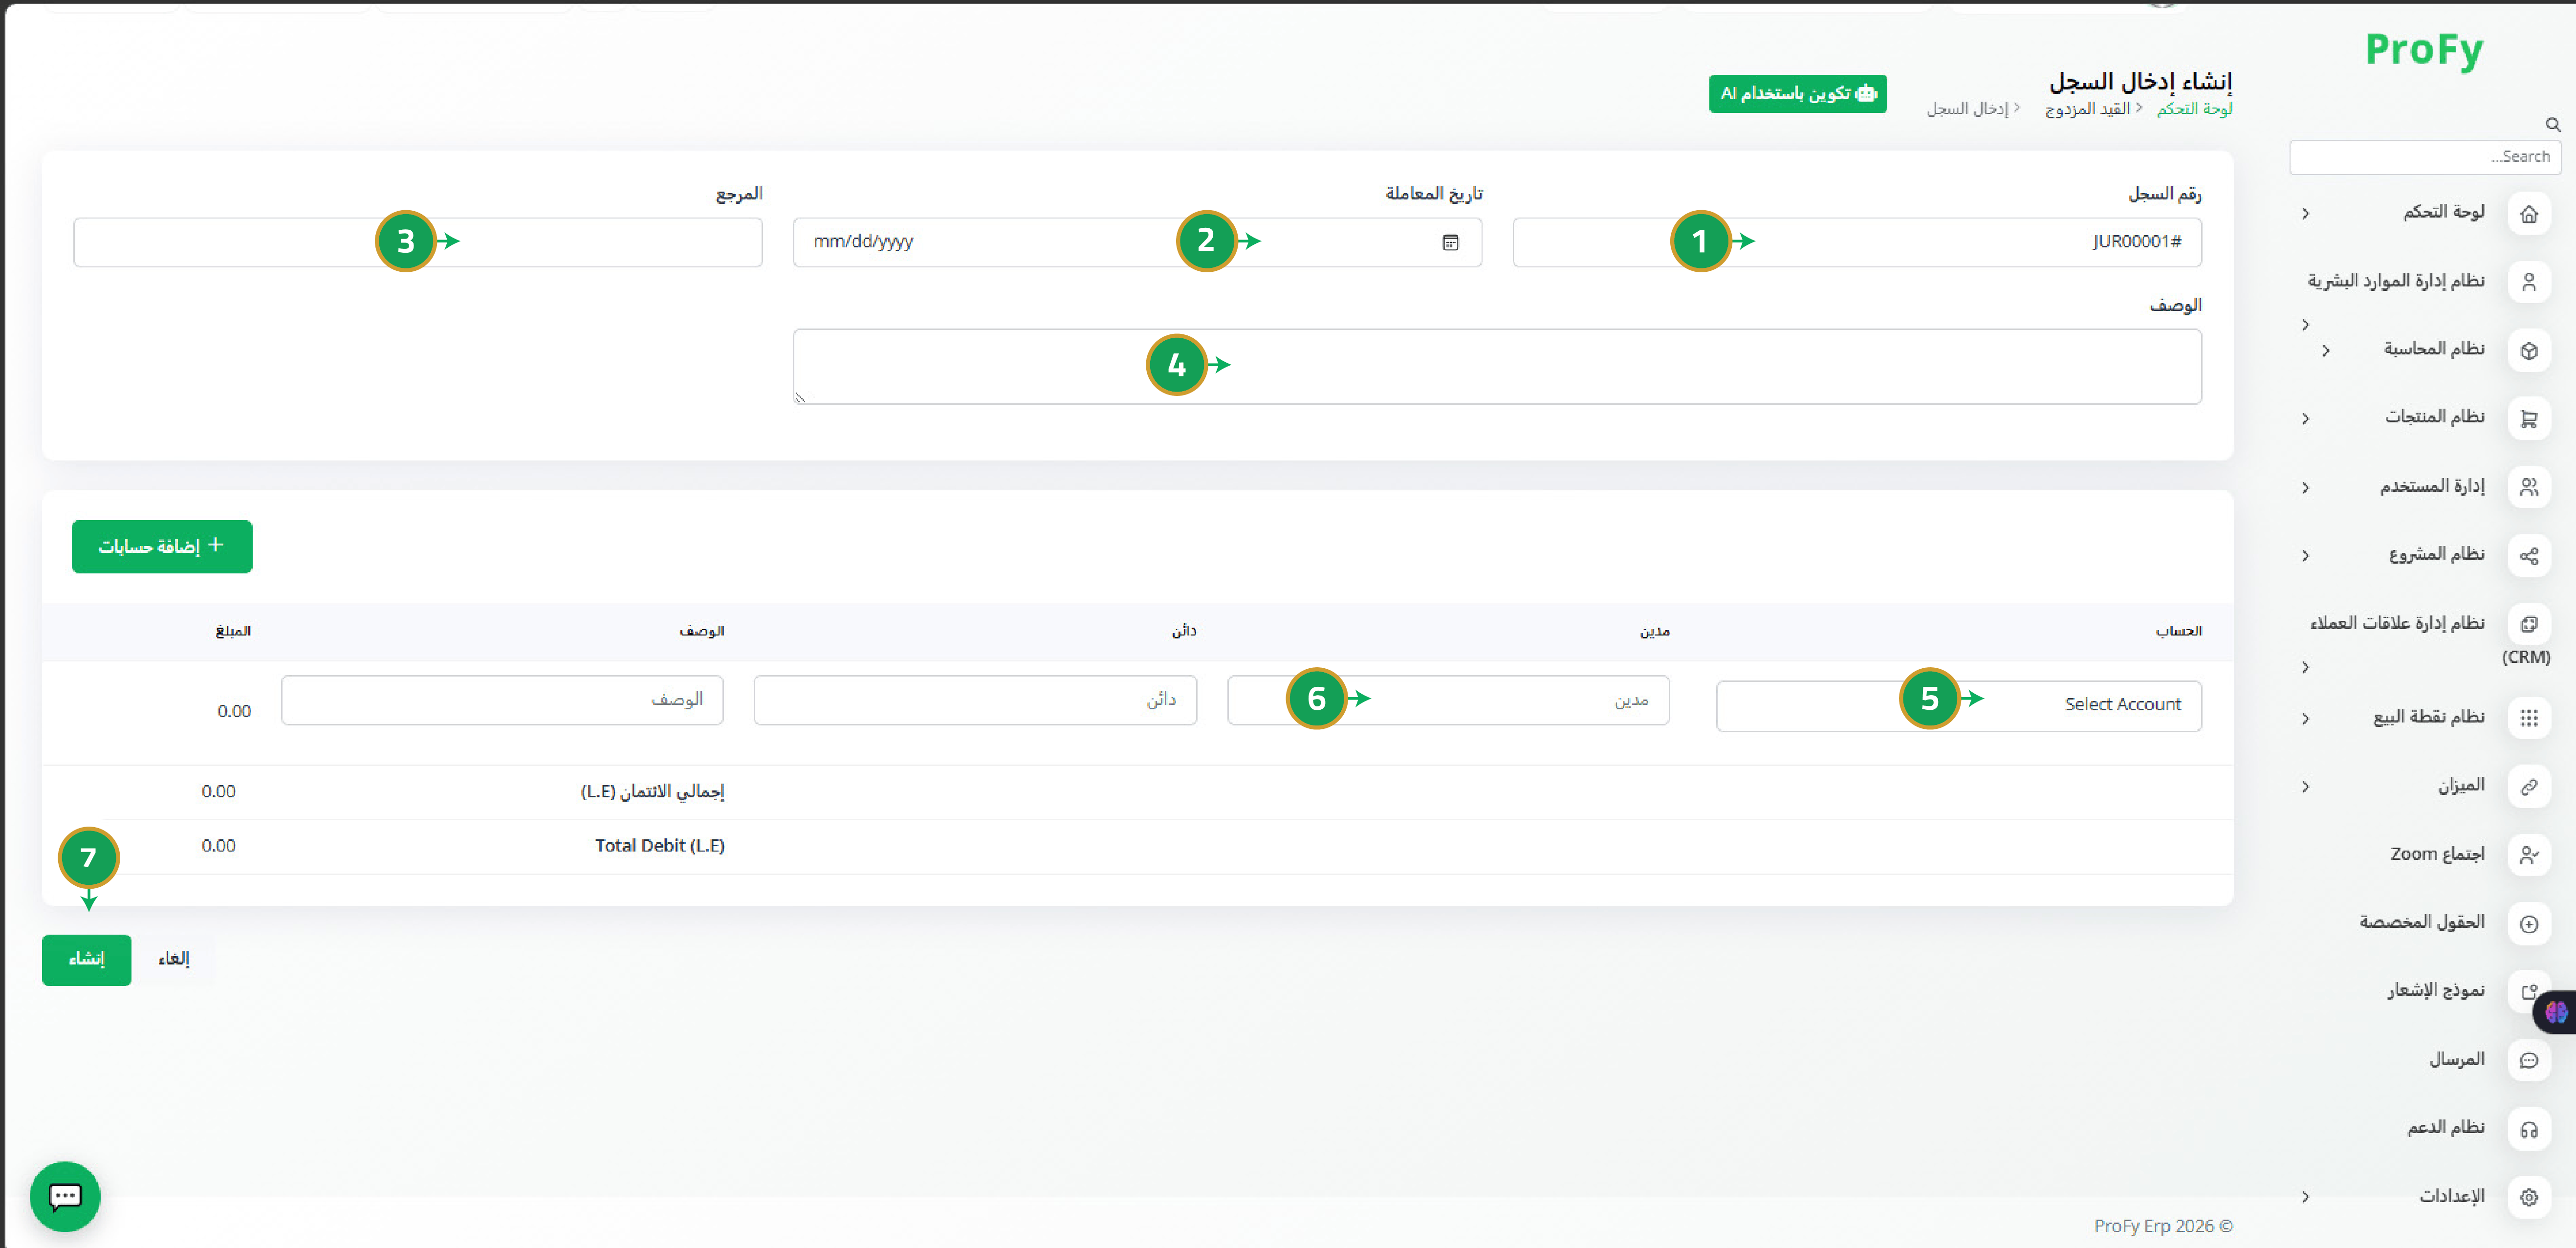This screenshot has height=1248, width=2576.
Task: Click the HRM person icon in the sidebar
Action: 2528,282
